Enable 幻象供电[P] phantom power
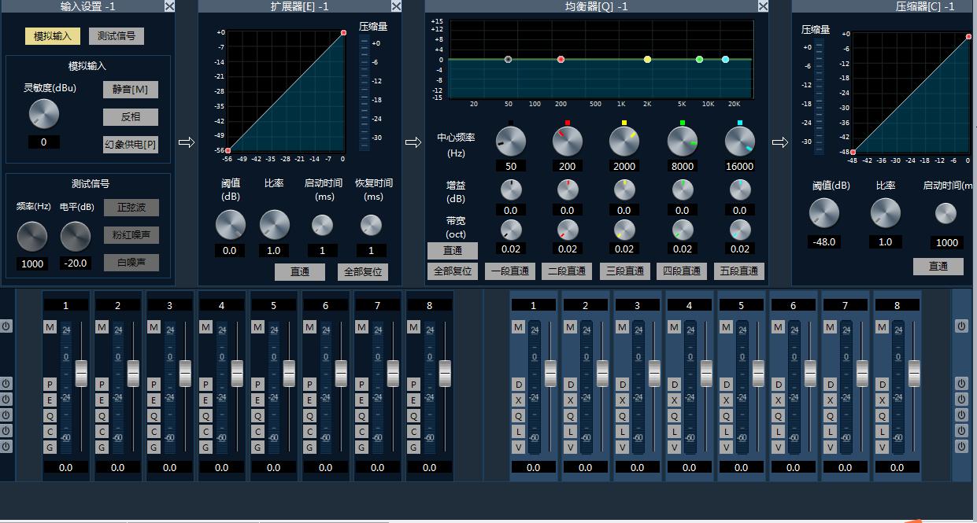 coord(130,145)
